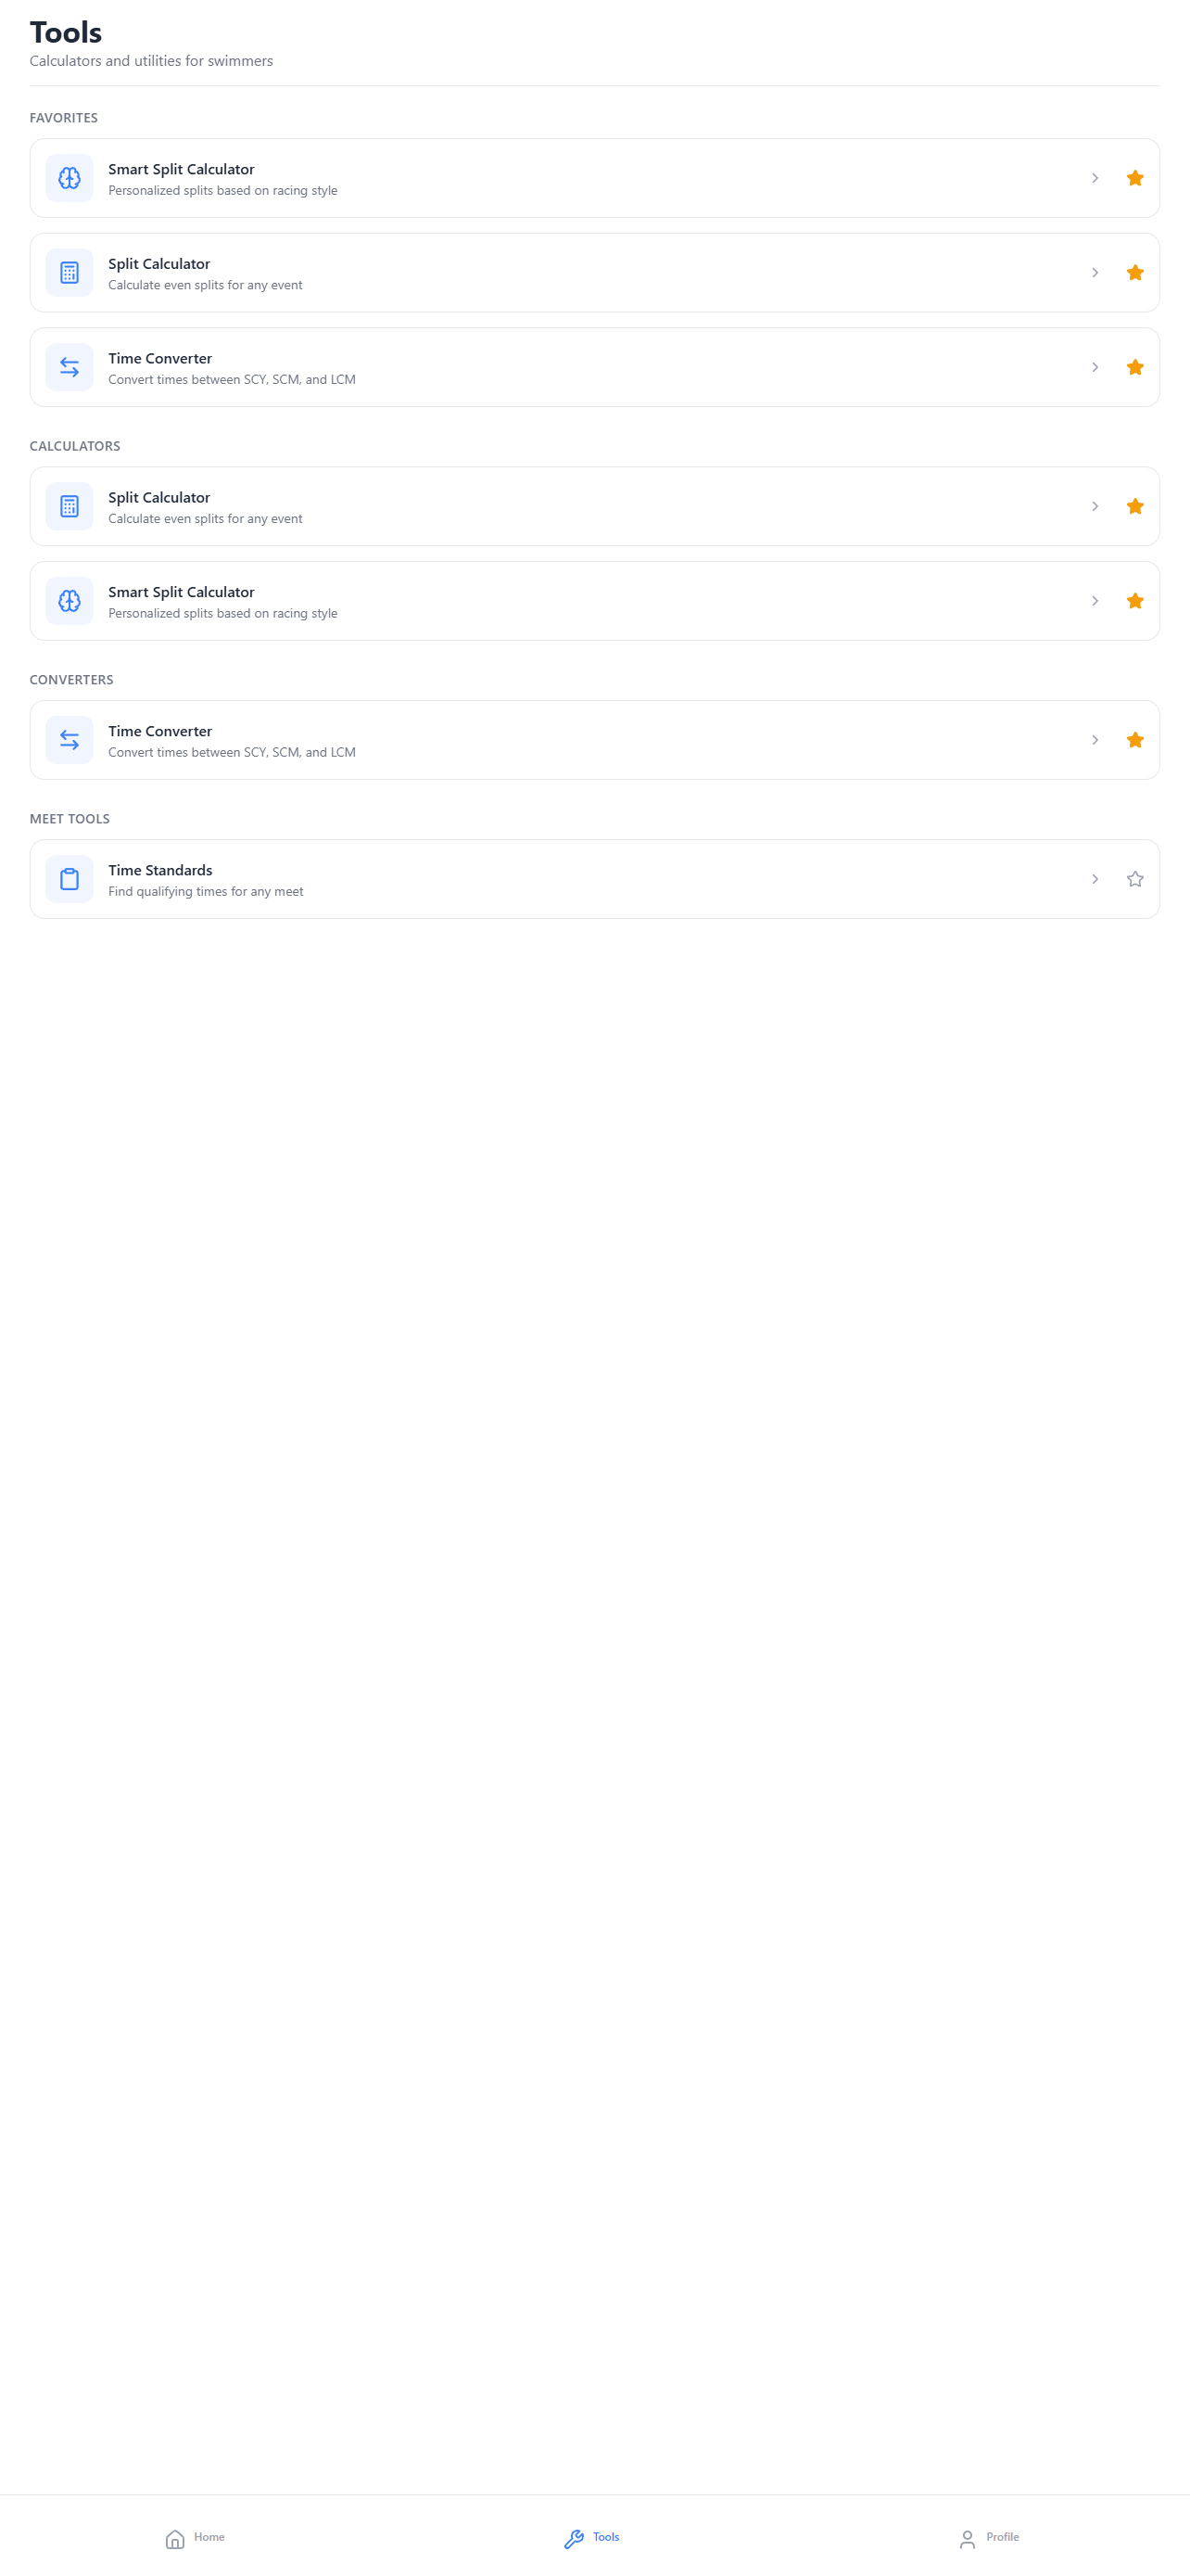The height and width of the screenshot is (2576, 1190).
Task: Click brain icon of Smart Split Calculator in Favorites
Action: coord(69,178)
